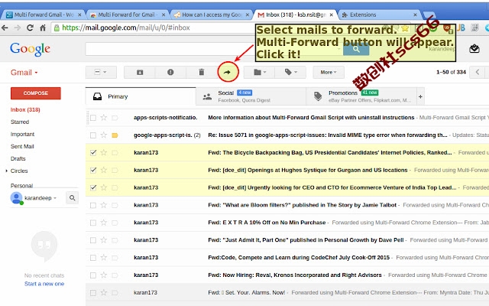
Task: Select the apps-scripts-notificatio. email checkbox
Action: [x=93, y=118]
